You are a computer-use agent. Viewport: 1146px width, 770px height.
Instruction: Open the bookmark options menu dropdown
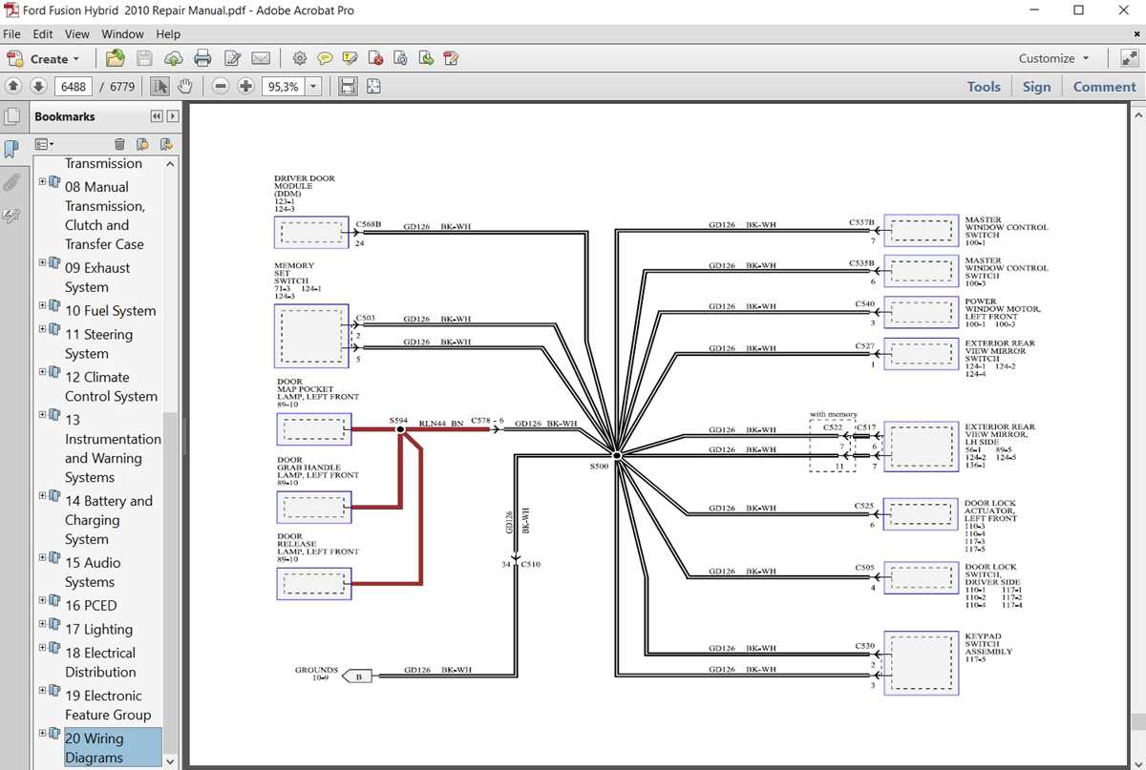[44, 144]
